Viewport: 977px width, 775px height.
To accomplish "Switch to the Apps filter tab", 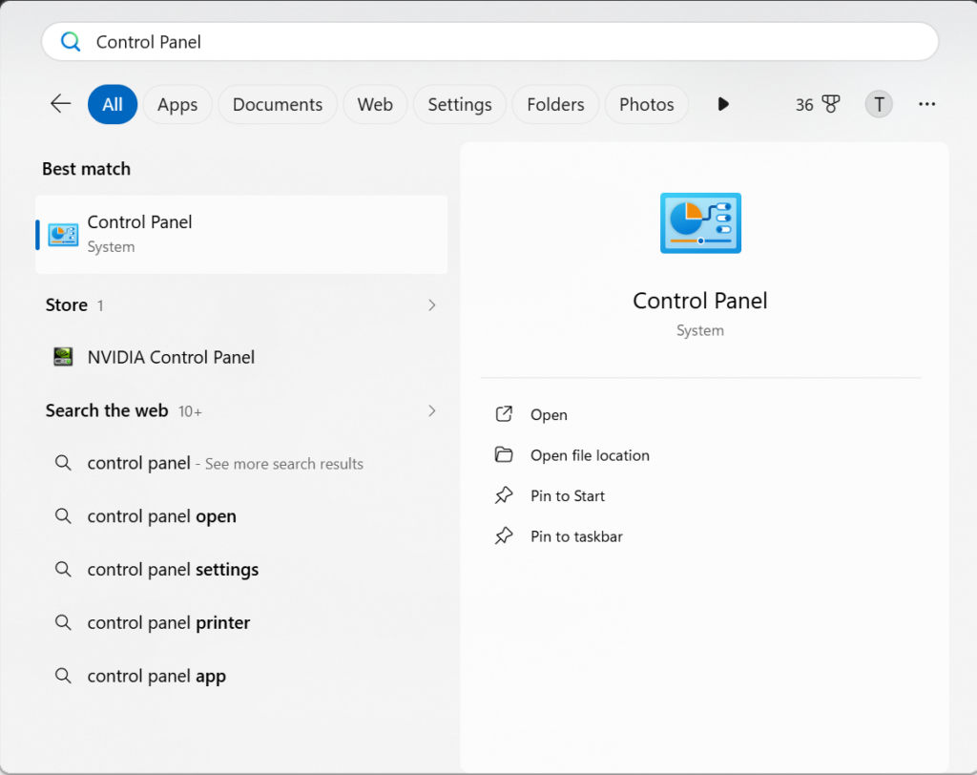I will 177,104.
